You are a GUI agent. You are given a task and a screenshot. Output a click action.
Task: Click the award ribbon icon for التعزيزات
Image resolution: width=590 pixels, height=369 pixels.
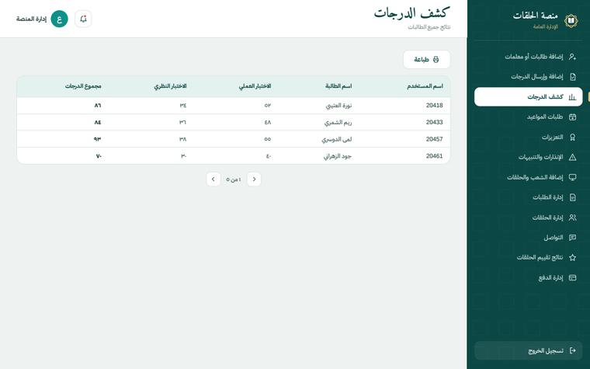pyautogui.click(x=572, y=137)
